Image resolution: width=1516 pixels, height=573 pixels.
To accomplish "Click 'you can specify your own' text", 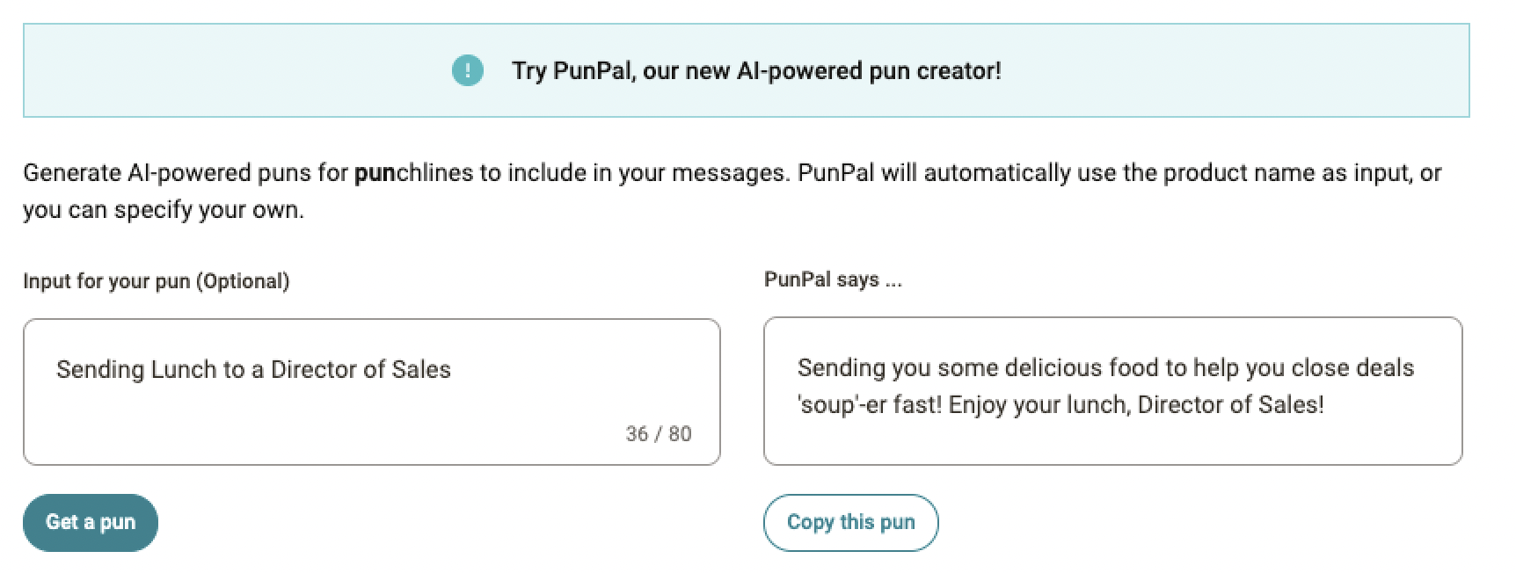I will 164,211.
